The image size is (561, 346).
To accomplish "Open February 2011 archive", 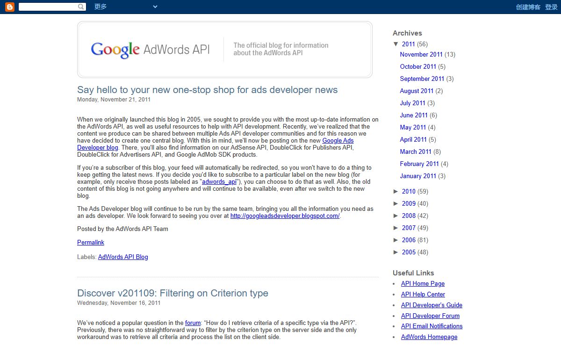I will click(x=420, y=164).
